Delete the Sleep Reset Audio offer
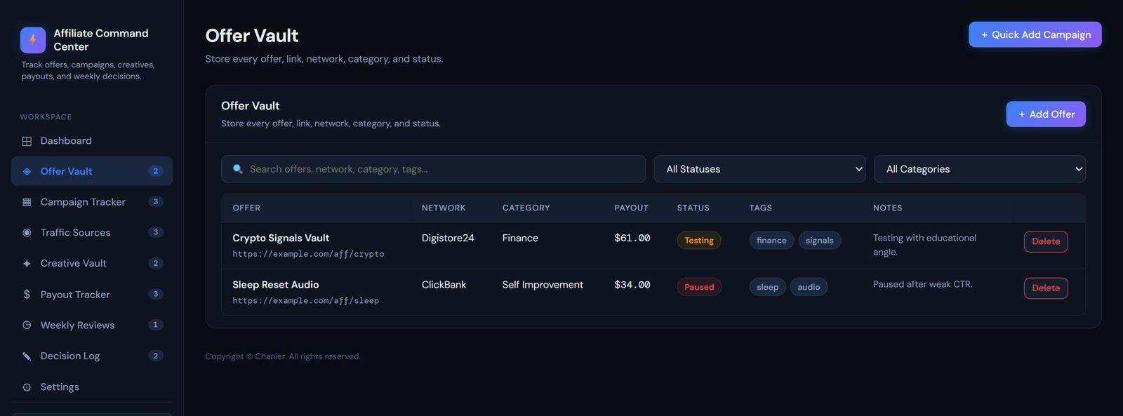This screenshot has height=416, width=1123. [1046, 288]
